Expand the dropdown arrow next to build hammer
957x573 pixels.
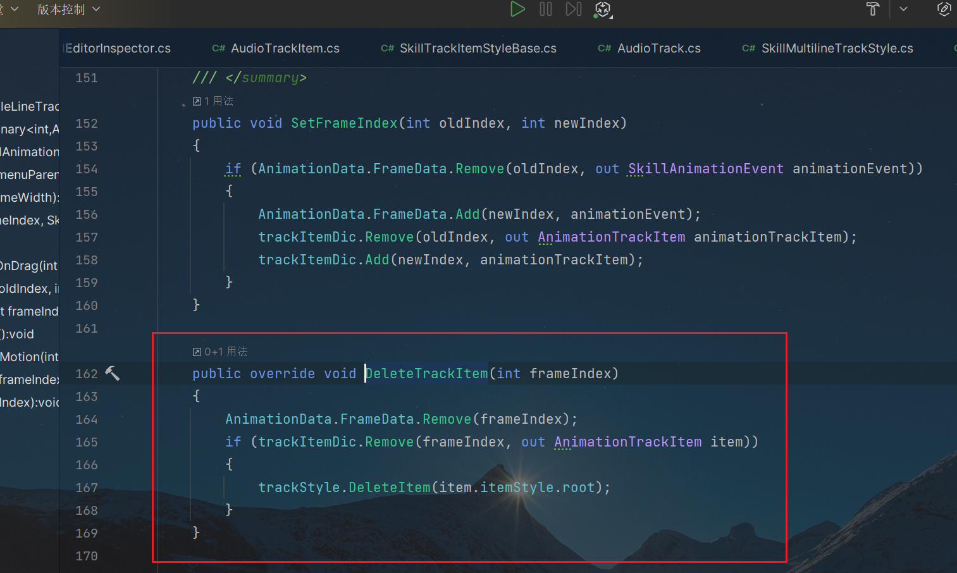tap(903, 9)
